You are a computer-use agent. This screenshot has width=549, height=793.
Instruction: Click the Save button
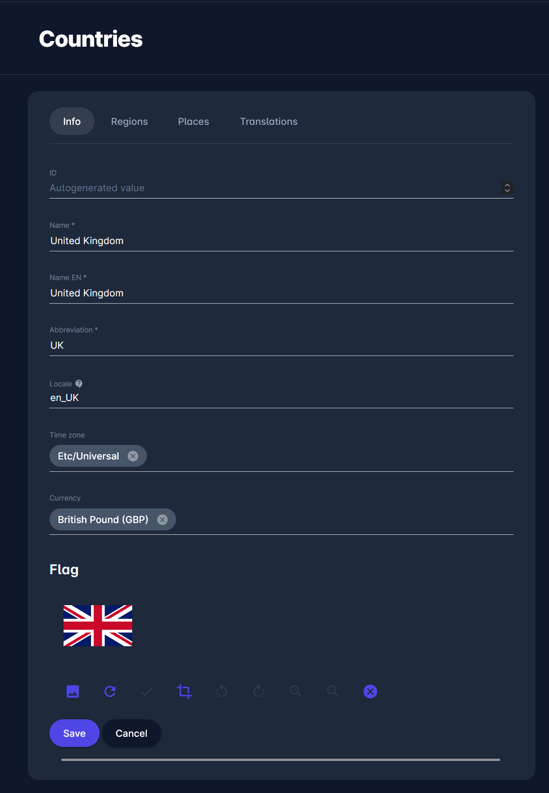(74, 733)
